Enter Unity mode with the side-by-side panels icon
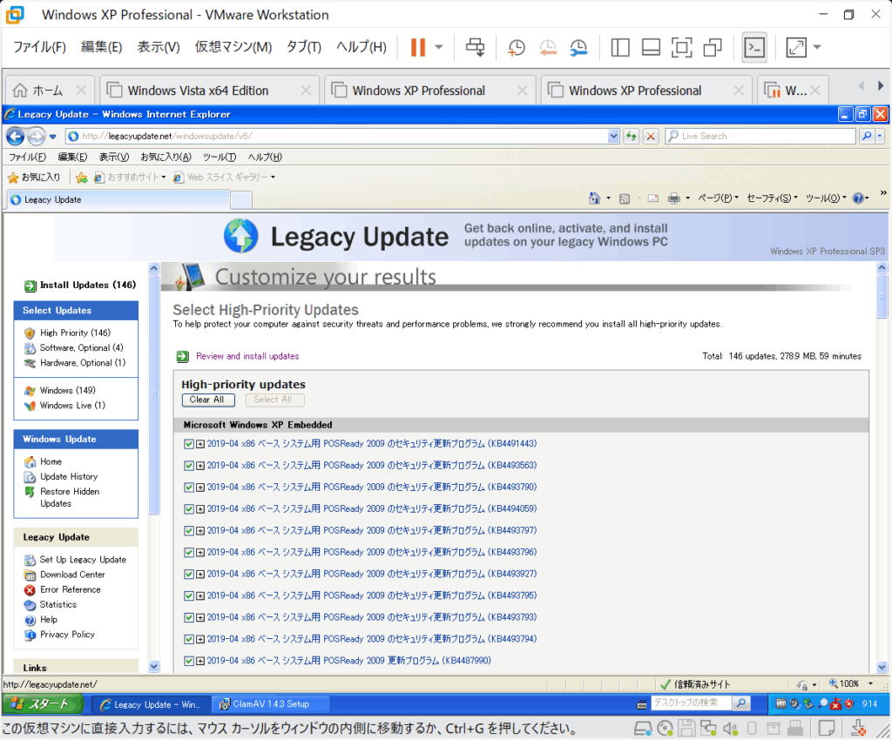892x740 pixels. click(620, 47)
